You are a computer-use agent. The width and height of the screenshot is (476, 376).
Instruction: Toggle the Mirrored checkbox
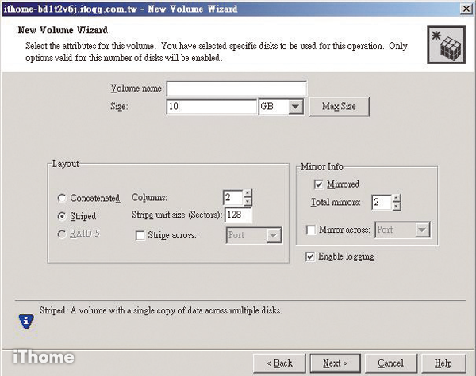(x=318, y=184)
